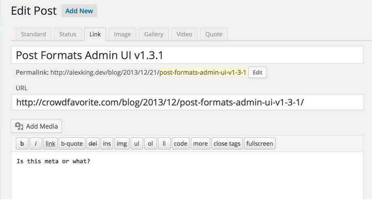Start unordered list with ul button
The height and width of the screenshot is (202, 372).
point(137,143)
